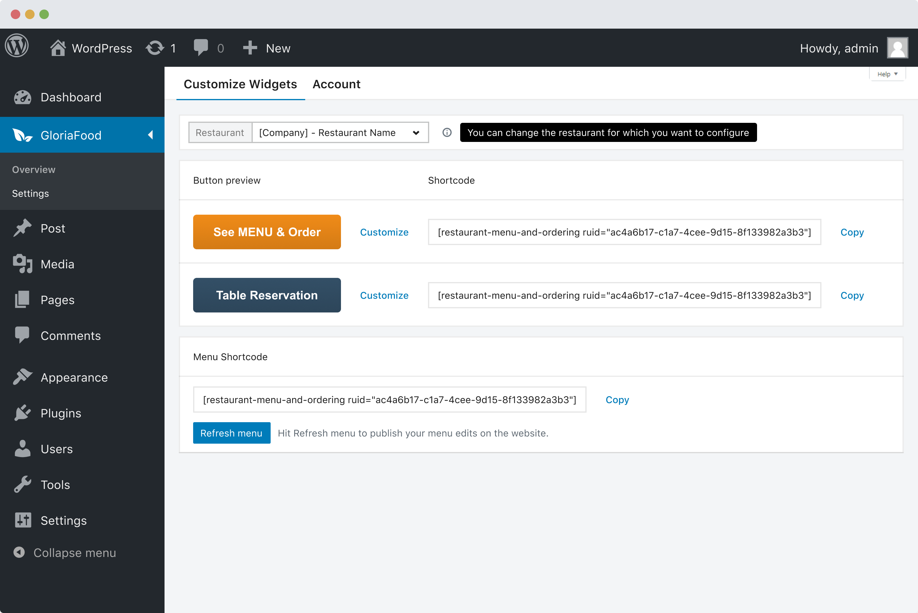Collapse the GloriaFood menu with its arrow
The width and height of the screenshot is (918, 613).
pos(150,135)
